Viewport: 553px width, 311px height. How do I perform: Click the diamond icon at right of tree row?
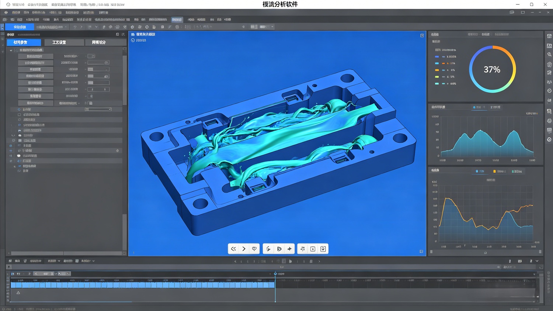(118, 151)
